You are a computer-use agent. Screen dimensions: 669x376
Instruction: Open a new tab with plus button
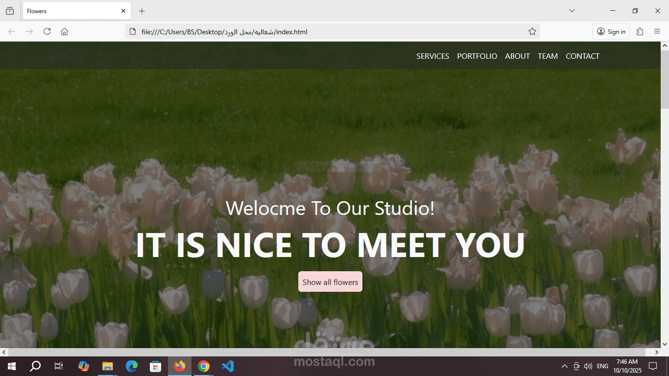point(142,11)
